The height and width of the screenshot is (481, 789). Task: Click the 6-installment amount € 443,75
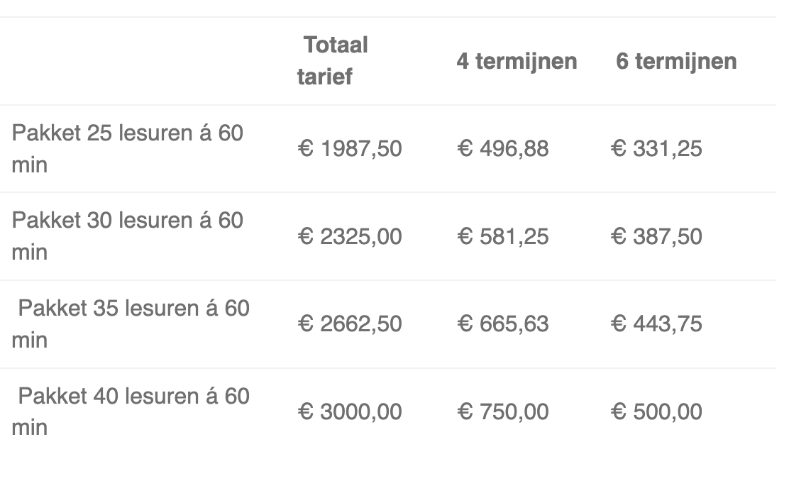tap(656, 324)
